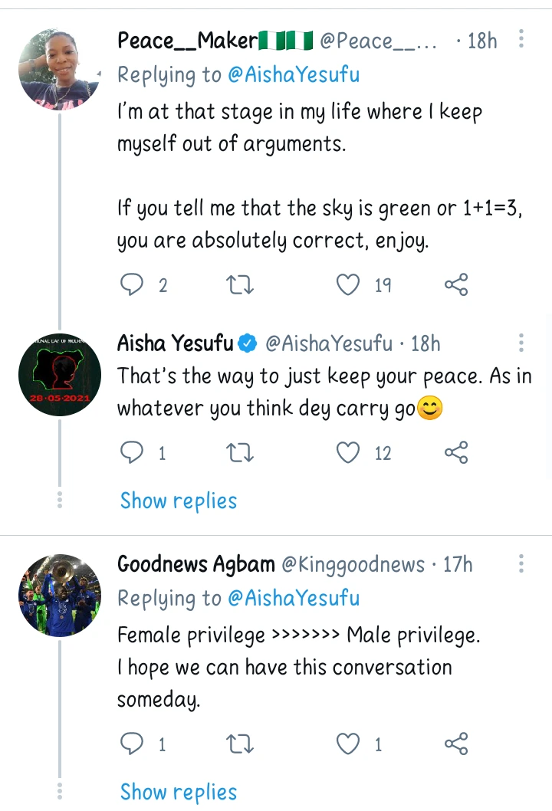This screenshot has height=811, width=552.
Task: Reply to Aisha Yesufu's tweet via comment icon
Action: [x=131, y=452]
